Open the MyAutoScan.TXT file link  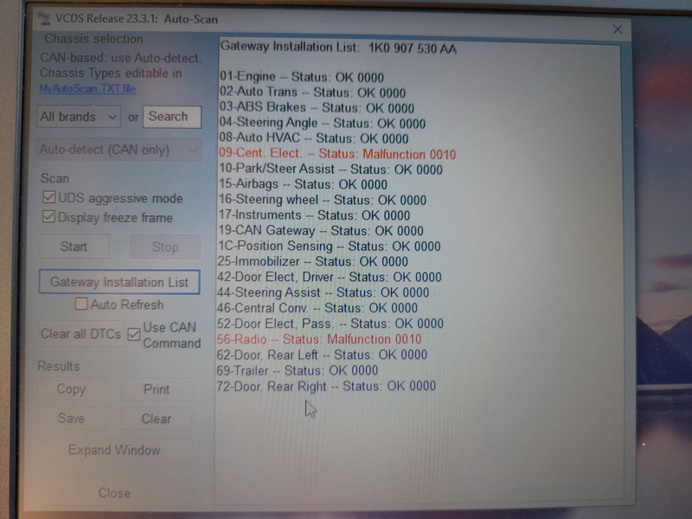87,89
